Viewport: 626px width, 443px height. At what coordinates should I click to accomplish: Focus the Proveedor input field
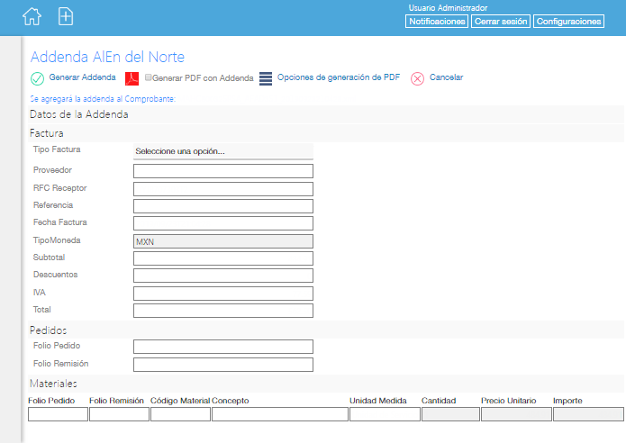tap(223, 171)
